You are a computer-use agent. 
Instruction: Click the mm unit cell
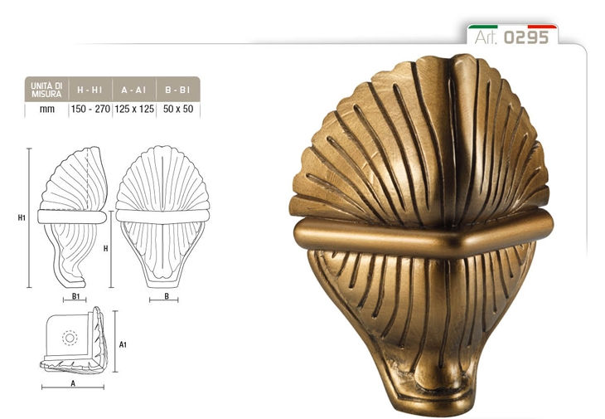[46, 110]
